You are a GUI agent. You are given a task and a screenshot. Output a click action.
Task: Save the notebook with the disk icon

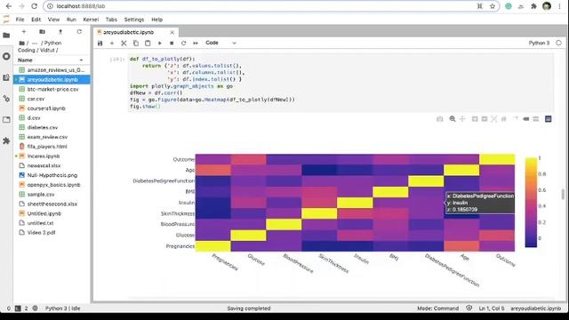[100, 44]
